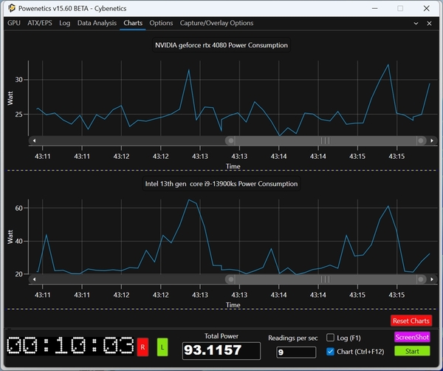The width and height of the screenshot is (443, 371).
Task: Uncheck the Chart (Ctrl+F12) checkbox
Action: click(x=331, y=352)
